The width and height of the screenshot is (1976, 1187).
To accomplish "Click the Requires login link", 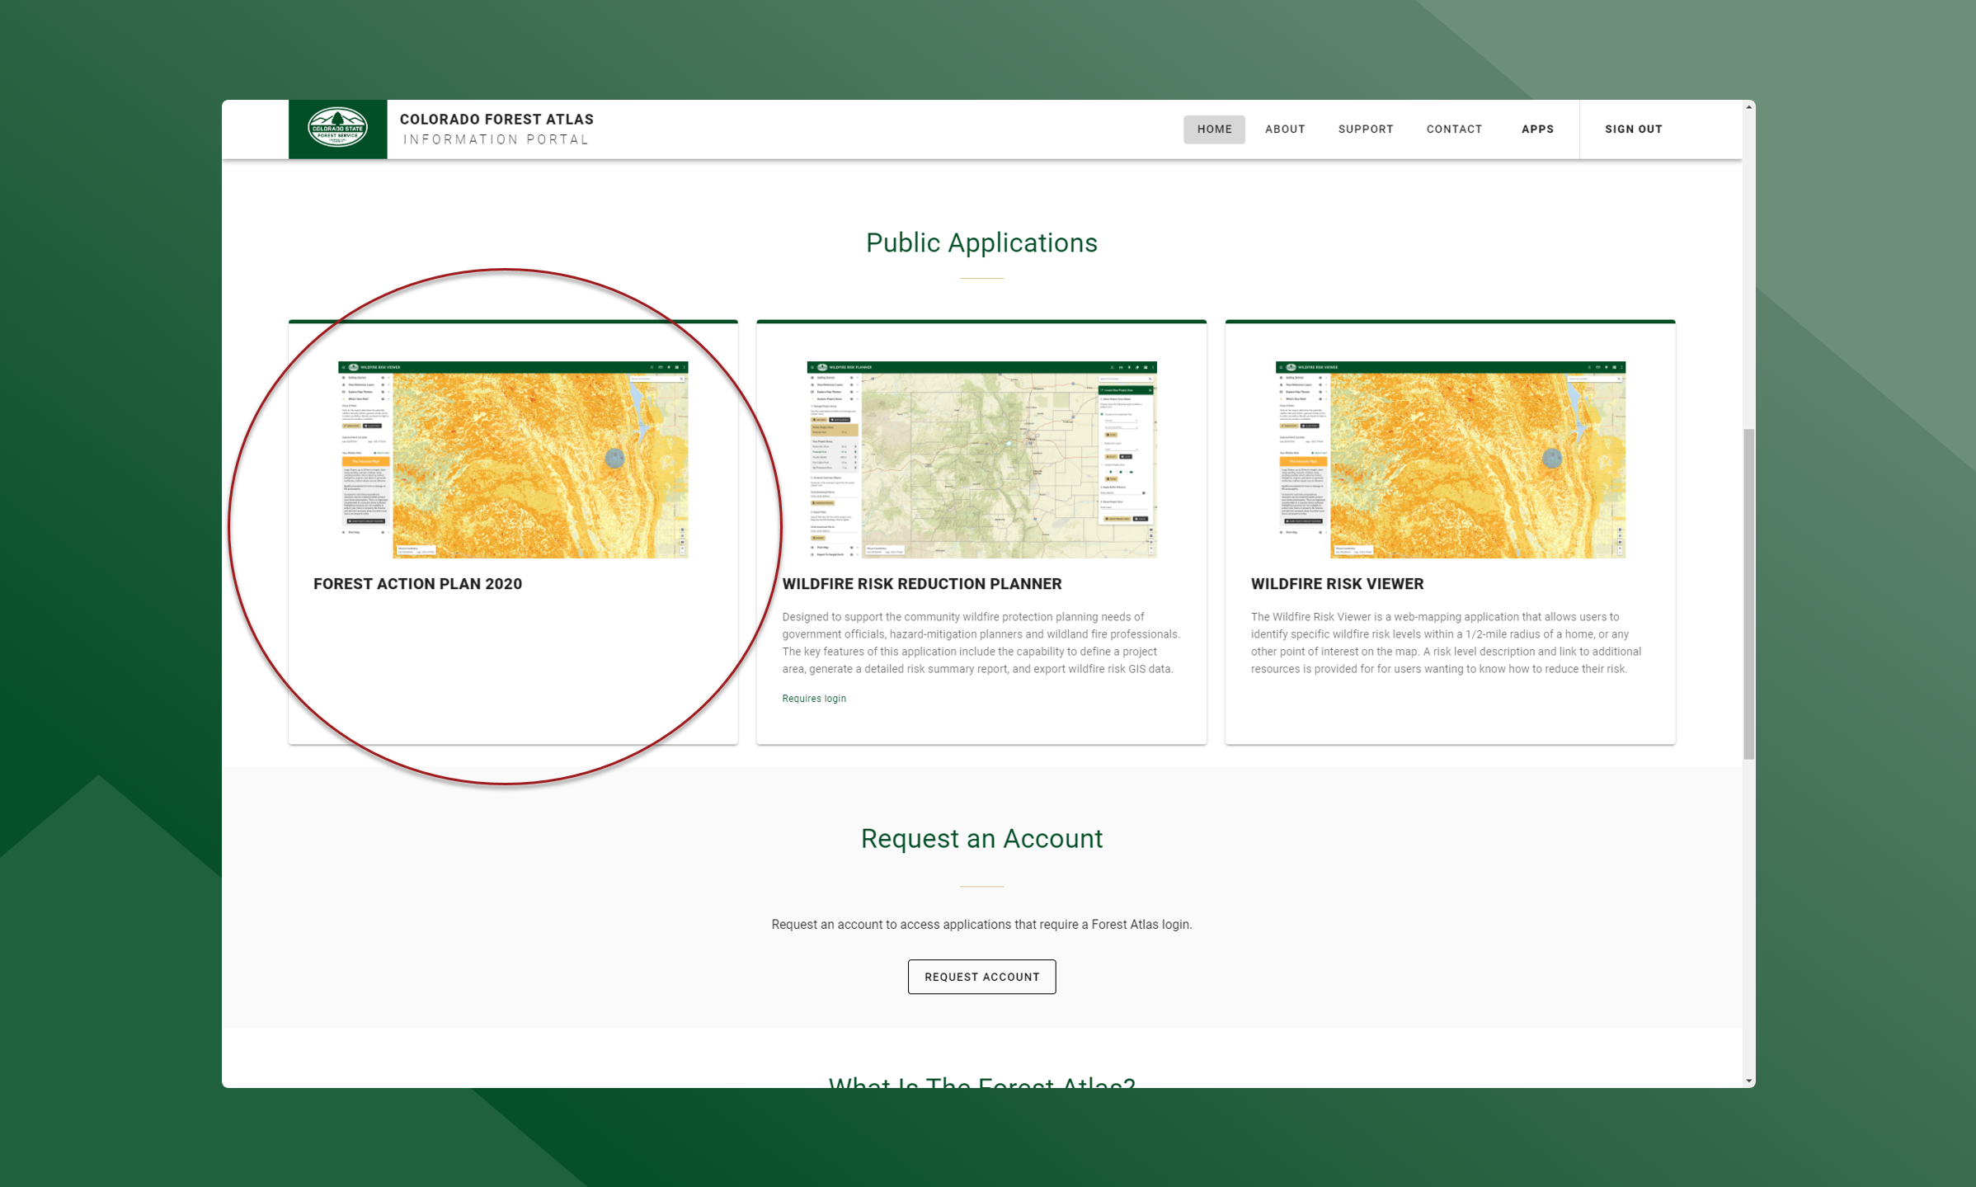I will pyautogui.click(x=813, y=699).
